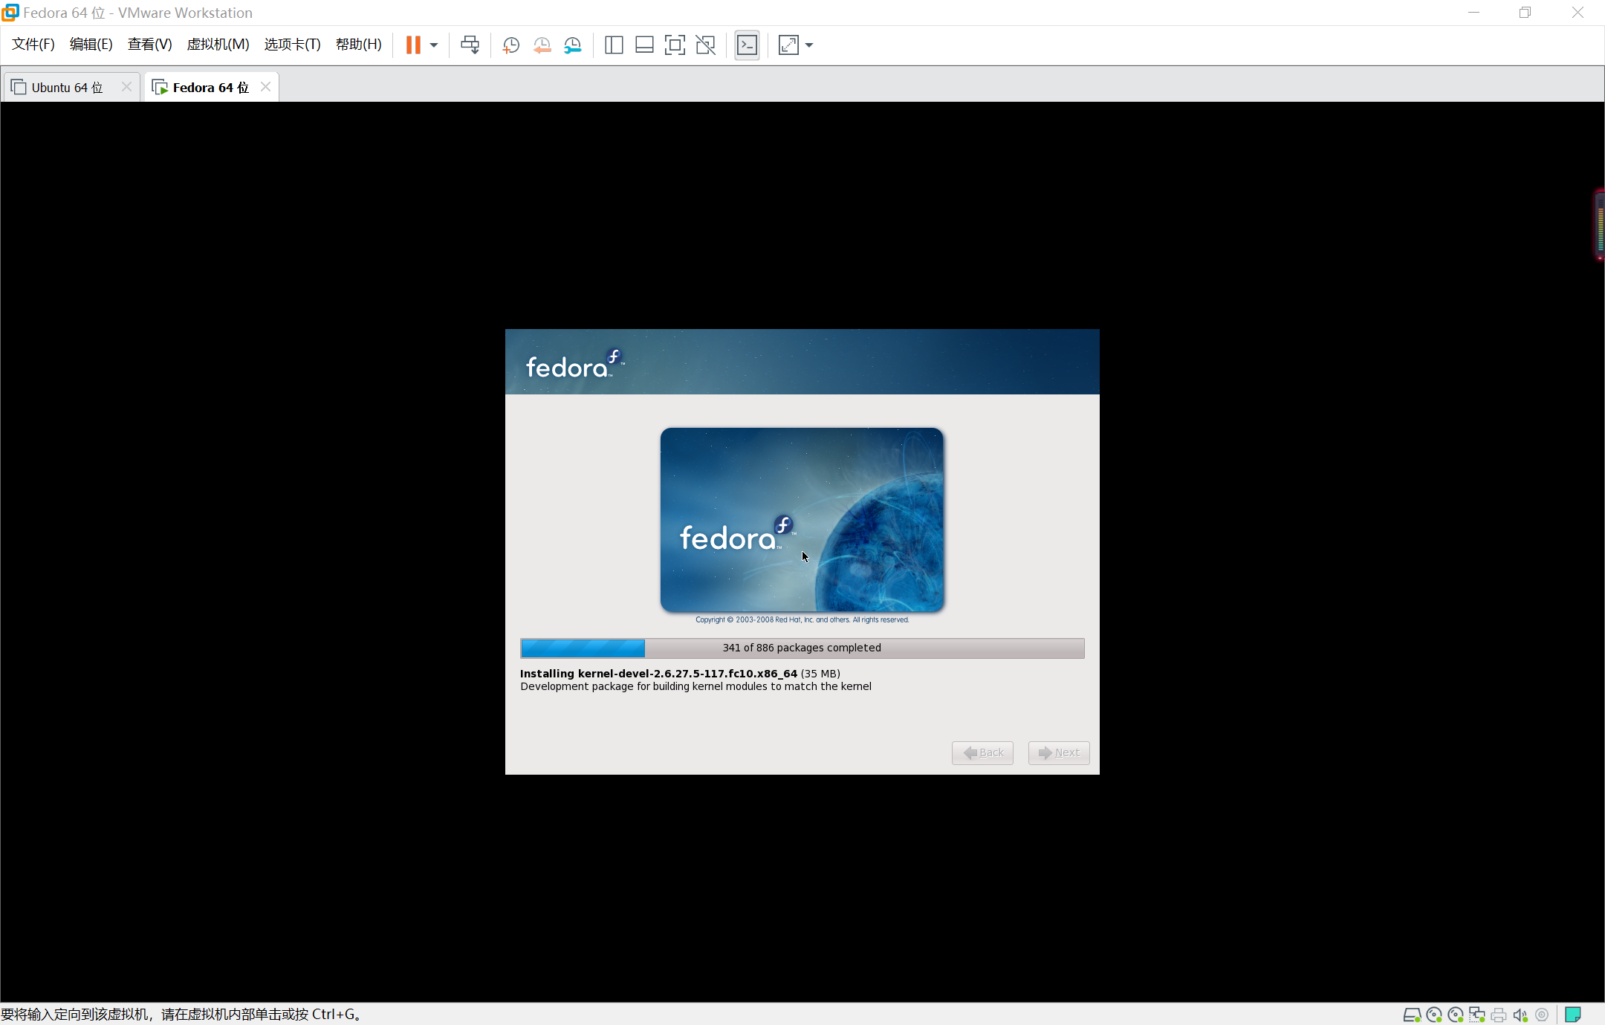The image size is (1605, 1025).
Task: Expand the stretch guest dropdown arrow
Action: click(809, 45)
